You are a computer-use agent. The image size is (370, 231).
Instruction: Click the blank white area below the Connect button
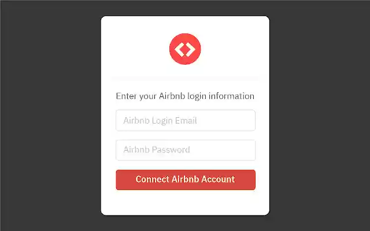185,202
